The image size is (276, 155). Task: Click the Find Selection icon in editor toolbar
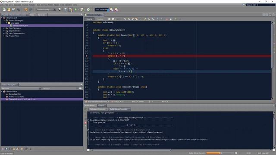tap(125, 19)
